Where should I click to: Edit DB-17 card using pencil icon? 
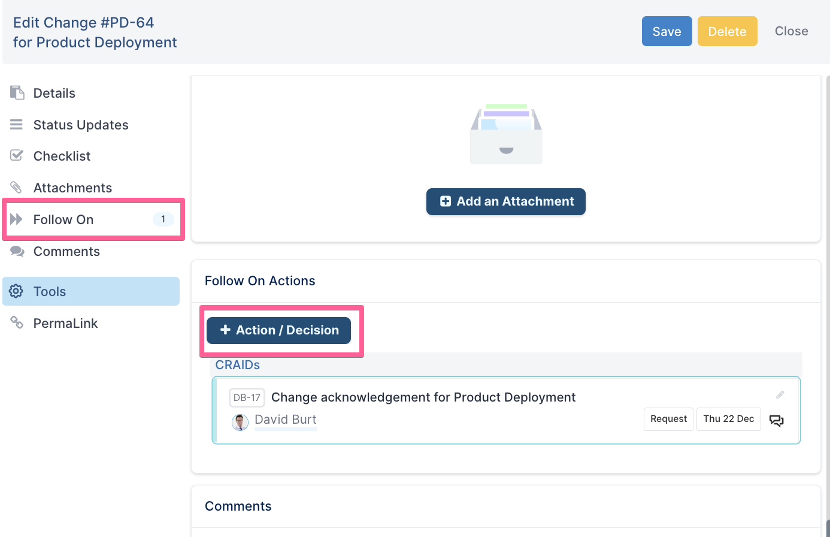[780, 394]
